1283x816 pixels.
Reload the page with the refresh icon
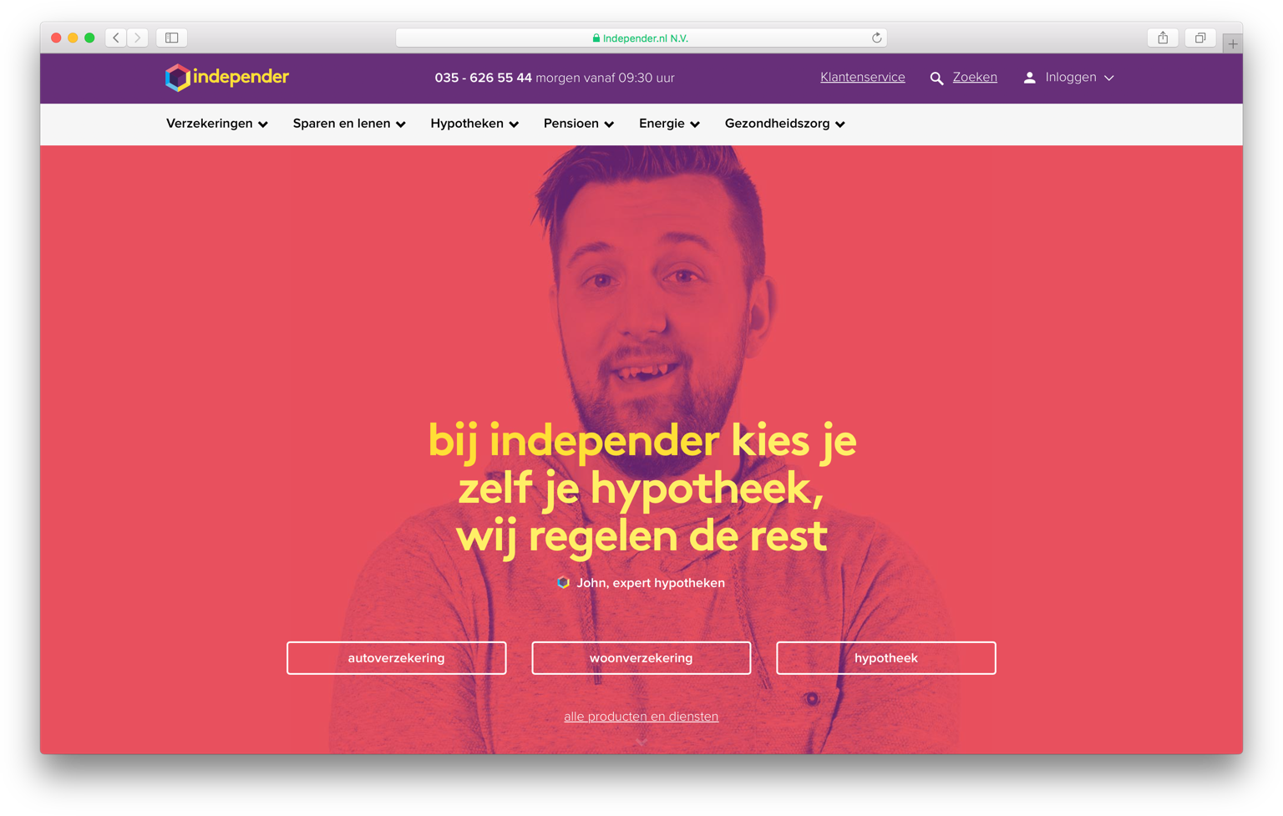876,38
